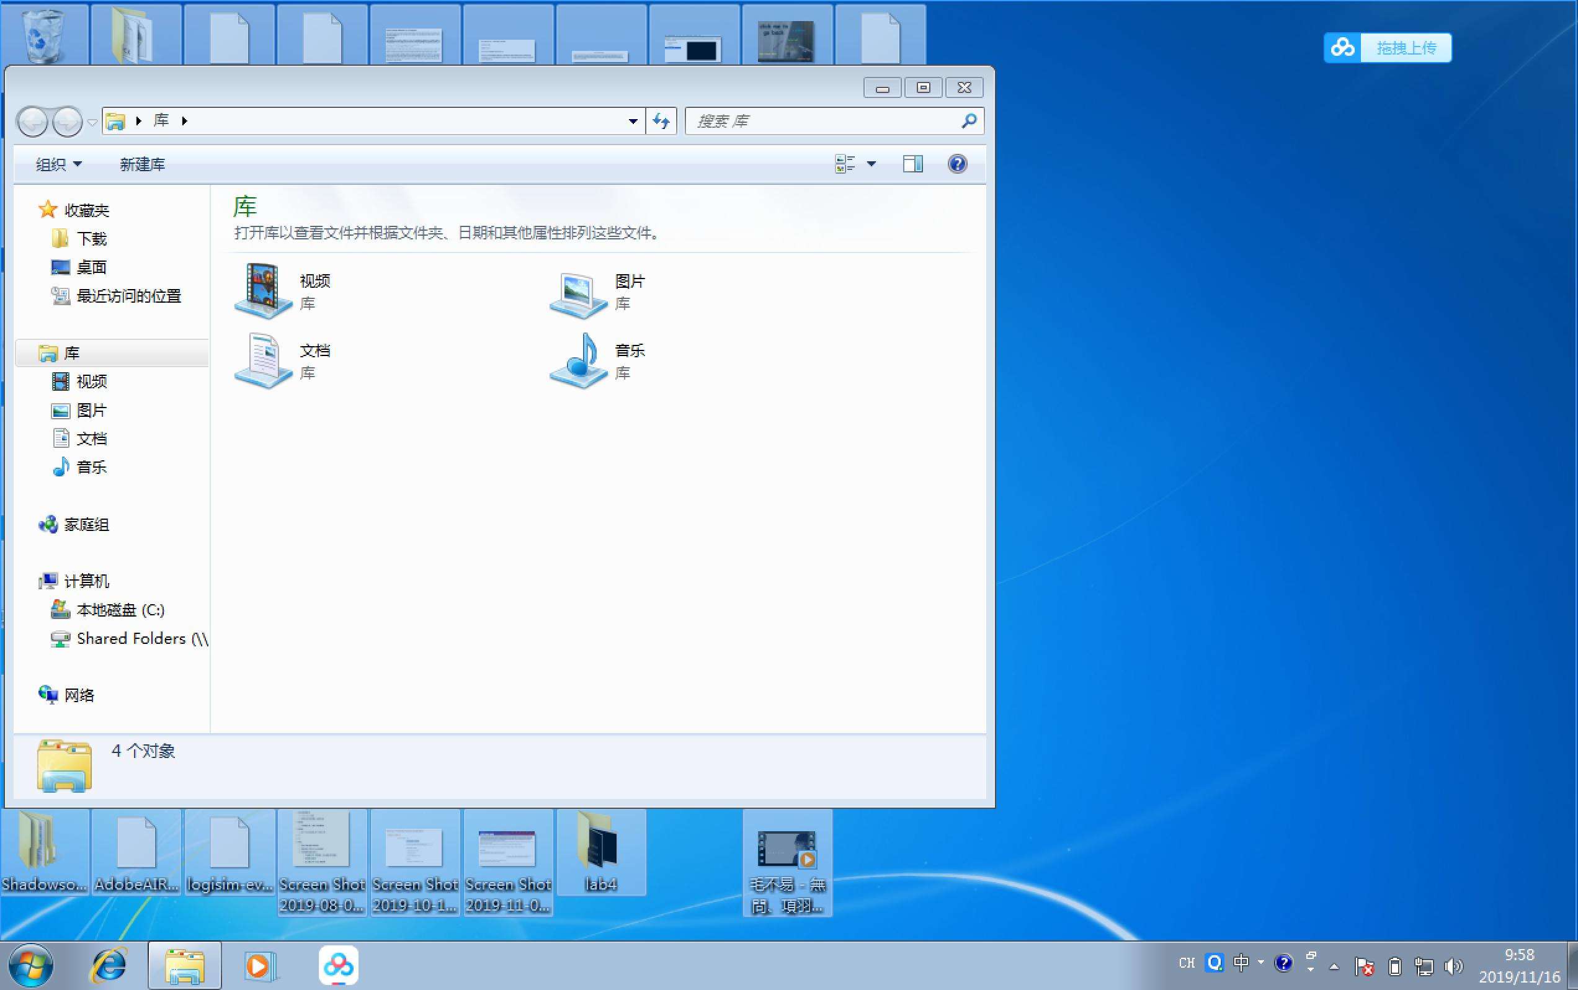Select the logisim-ev... desktop file
This screenshot has width=1578, height=990.
coord(229,852)
